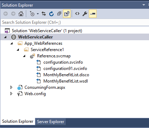Expand the Web.config node
The height and width of the screenshot is (128, 149).
[11, 94]
